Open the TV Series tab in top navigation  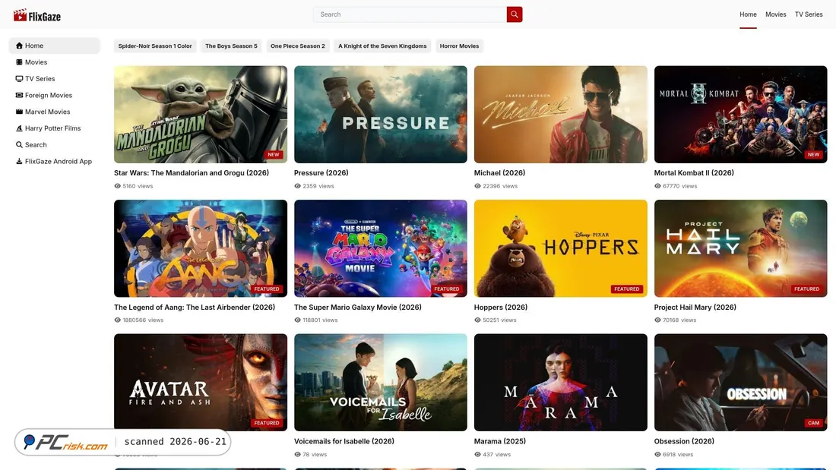(x=809, y=14)
